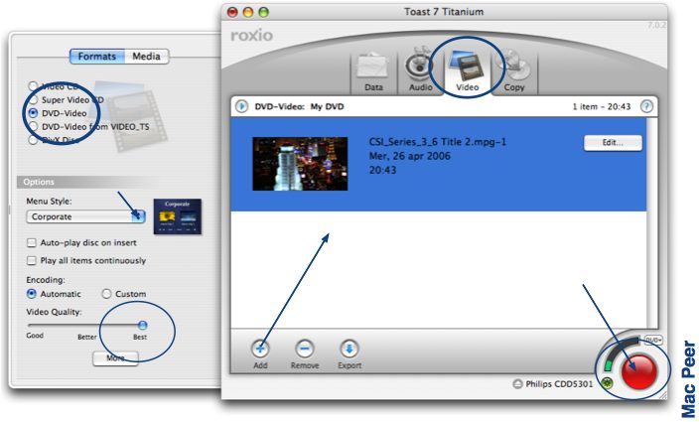This screenshot has width=699, height=422.
Task: Start burning with the red record button
Action: click(x=639, y=370)
